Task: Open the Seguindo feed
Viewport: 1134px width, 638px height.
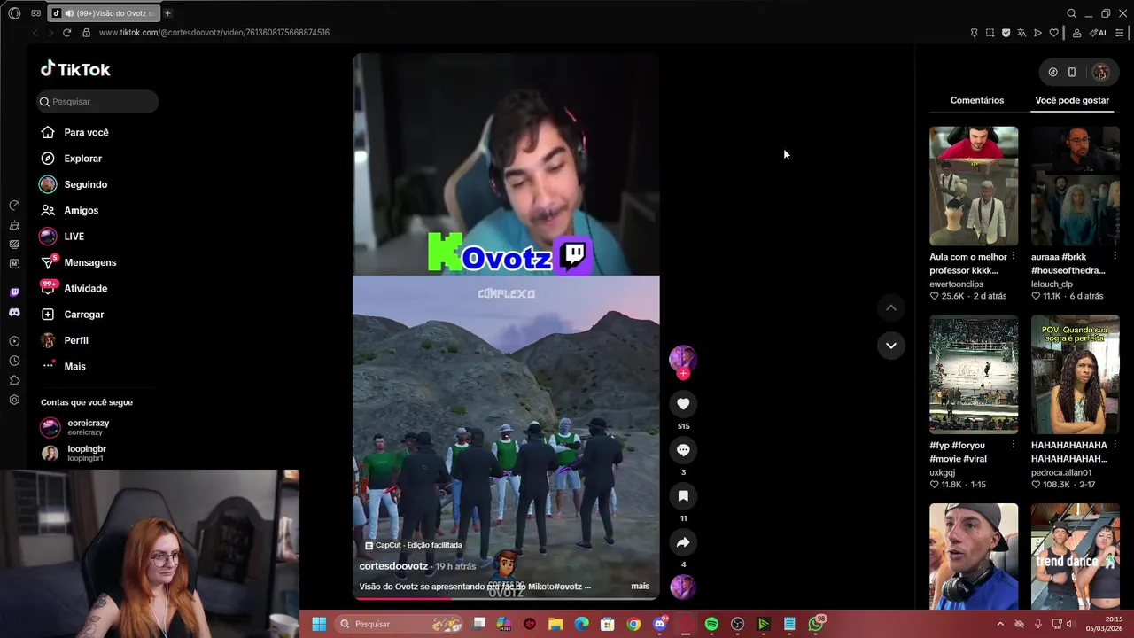Action: point(74,184)
